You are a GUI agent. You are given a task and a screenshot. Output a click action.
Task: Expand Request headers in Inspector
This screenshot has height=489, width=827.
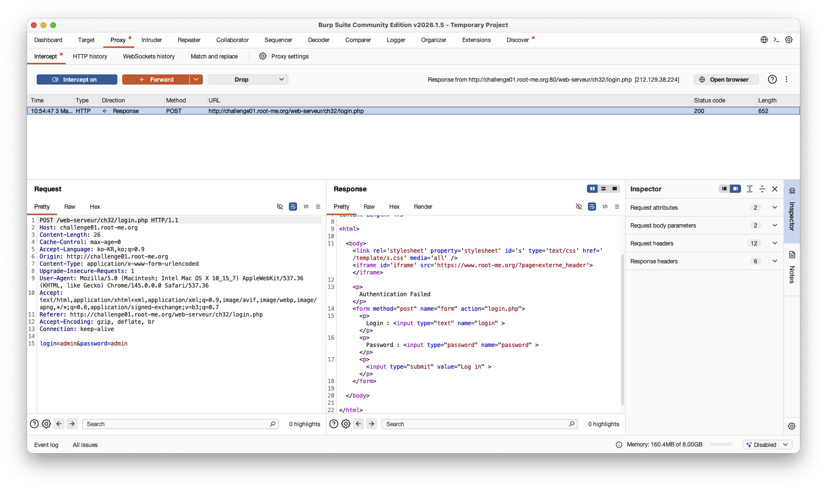775,243
